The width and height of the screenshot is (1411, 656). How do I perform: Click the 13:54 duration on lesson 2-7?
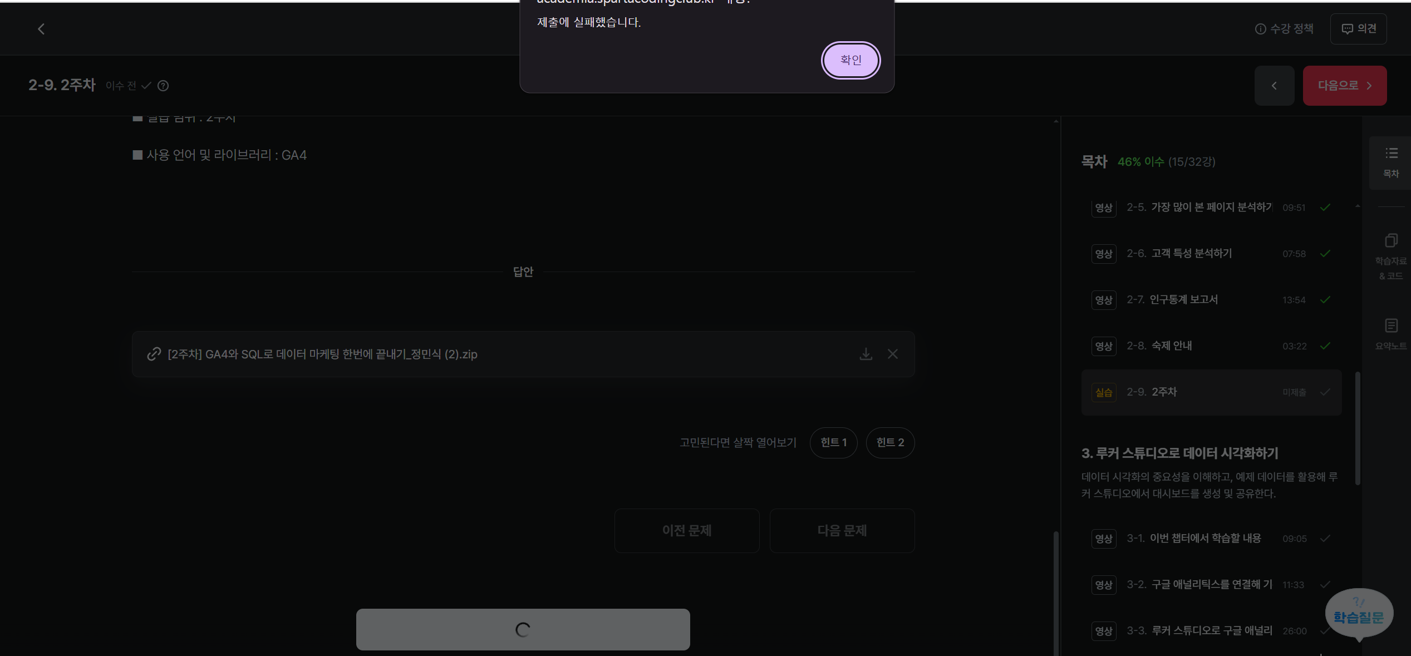tap(1294, 300)
